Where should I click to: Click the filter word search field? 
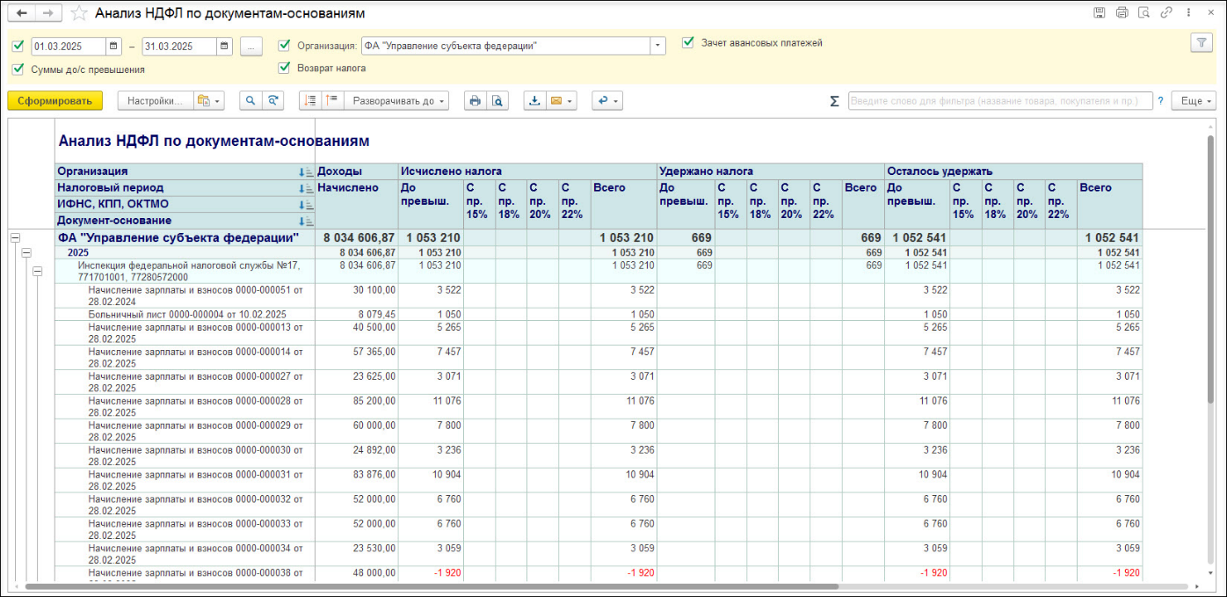pyautogui.click(x=999, y=101)
